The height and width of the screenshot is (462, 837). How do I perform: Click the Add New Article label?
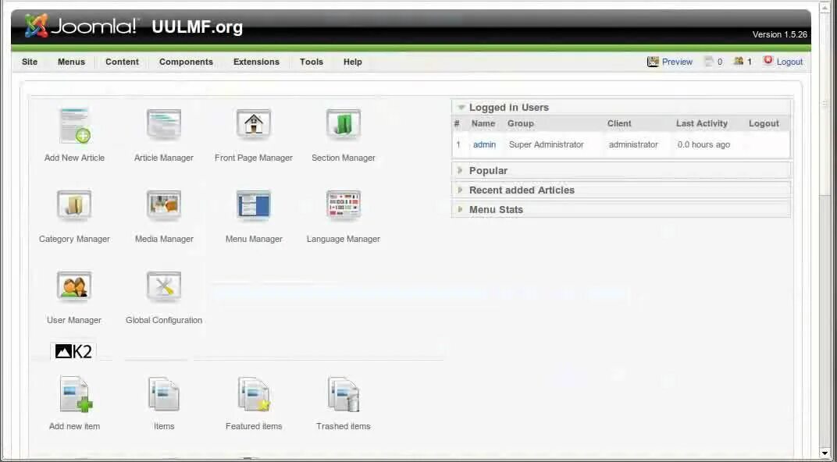(x=74, y=158)
